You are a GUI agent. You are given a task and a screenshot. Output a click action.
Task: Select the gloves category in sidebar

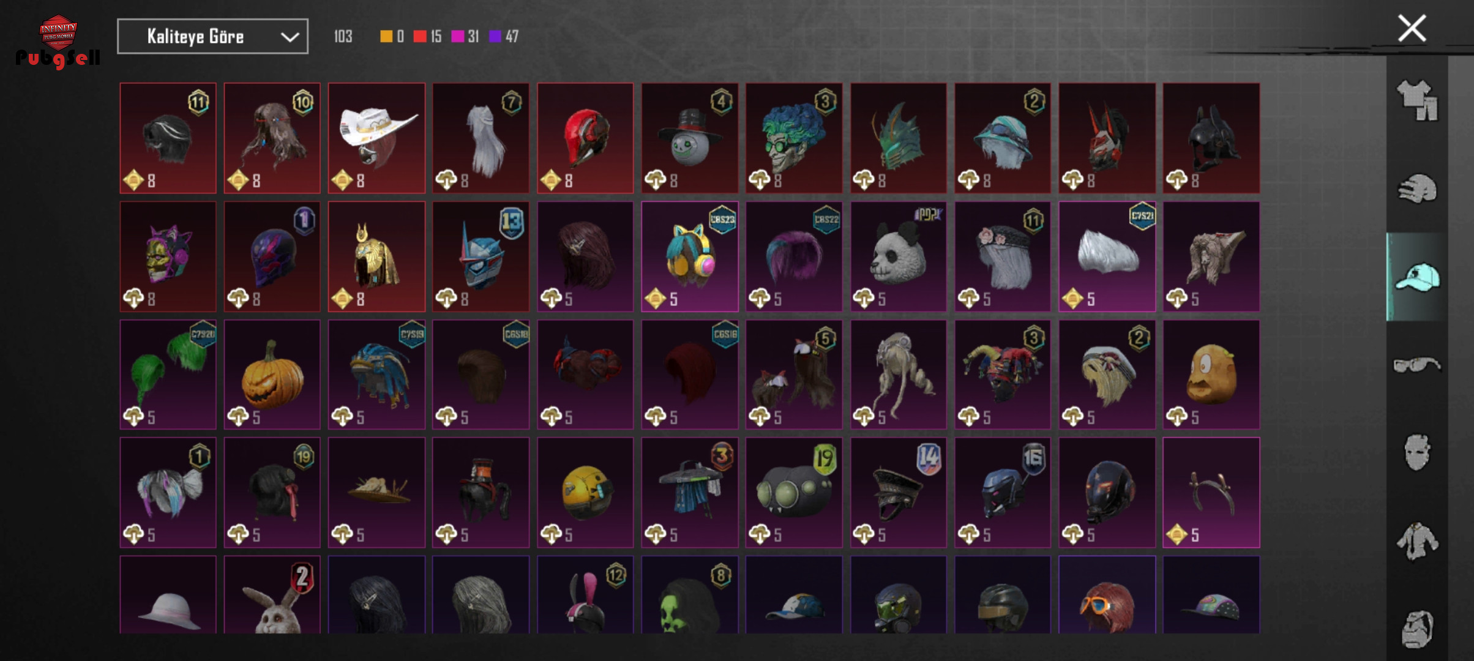[1416, 189]
